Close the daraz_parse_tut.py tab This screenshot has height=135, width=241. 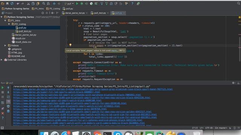pyautogui.click(x=87, y=13)
